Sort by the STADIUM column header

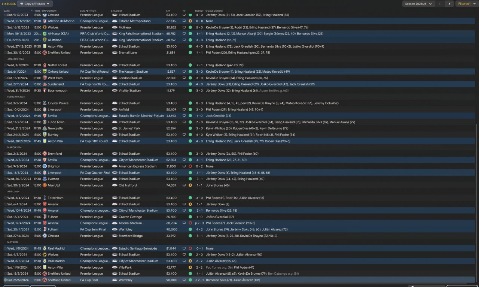coord(116,11)
